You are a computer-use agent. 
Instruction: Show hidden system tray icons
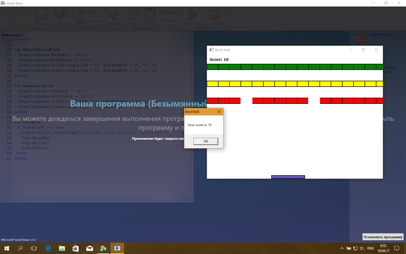(x=342, y=248)
